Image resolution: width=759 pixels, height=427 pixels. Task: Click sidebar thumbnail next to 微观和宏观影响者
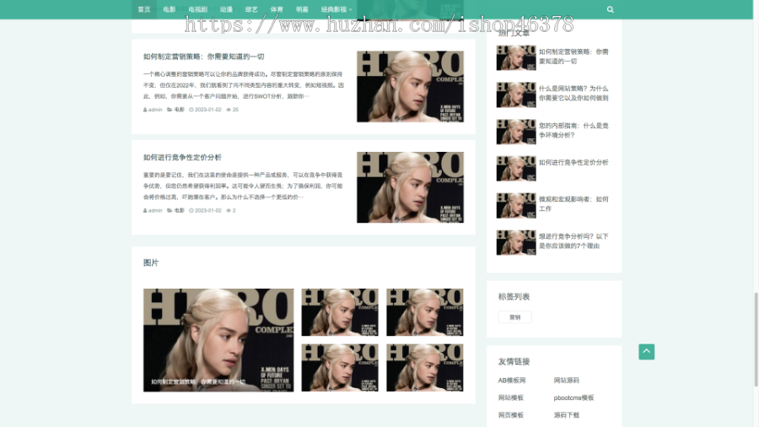pyautogui.click(x=516, y=205)
